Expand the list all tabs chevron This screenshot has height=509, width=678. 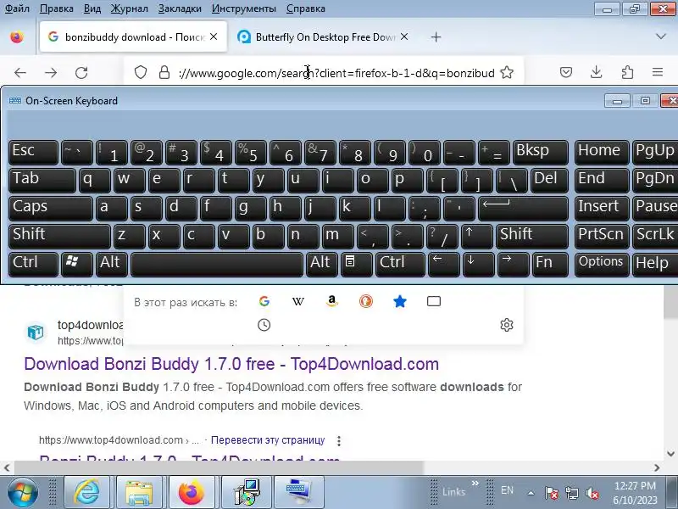661,36
